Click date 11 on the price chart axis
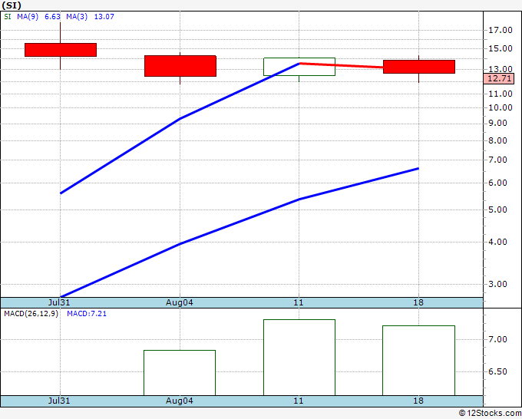This screenshot has height=419, width=522. (x=299, y=302)
